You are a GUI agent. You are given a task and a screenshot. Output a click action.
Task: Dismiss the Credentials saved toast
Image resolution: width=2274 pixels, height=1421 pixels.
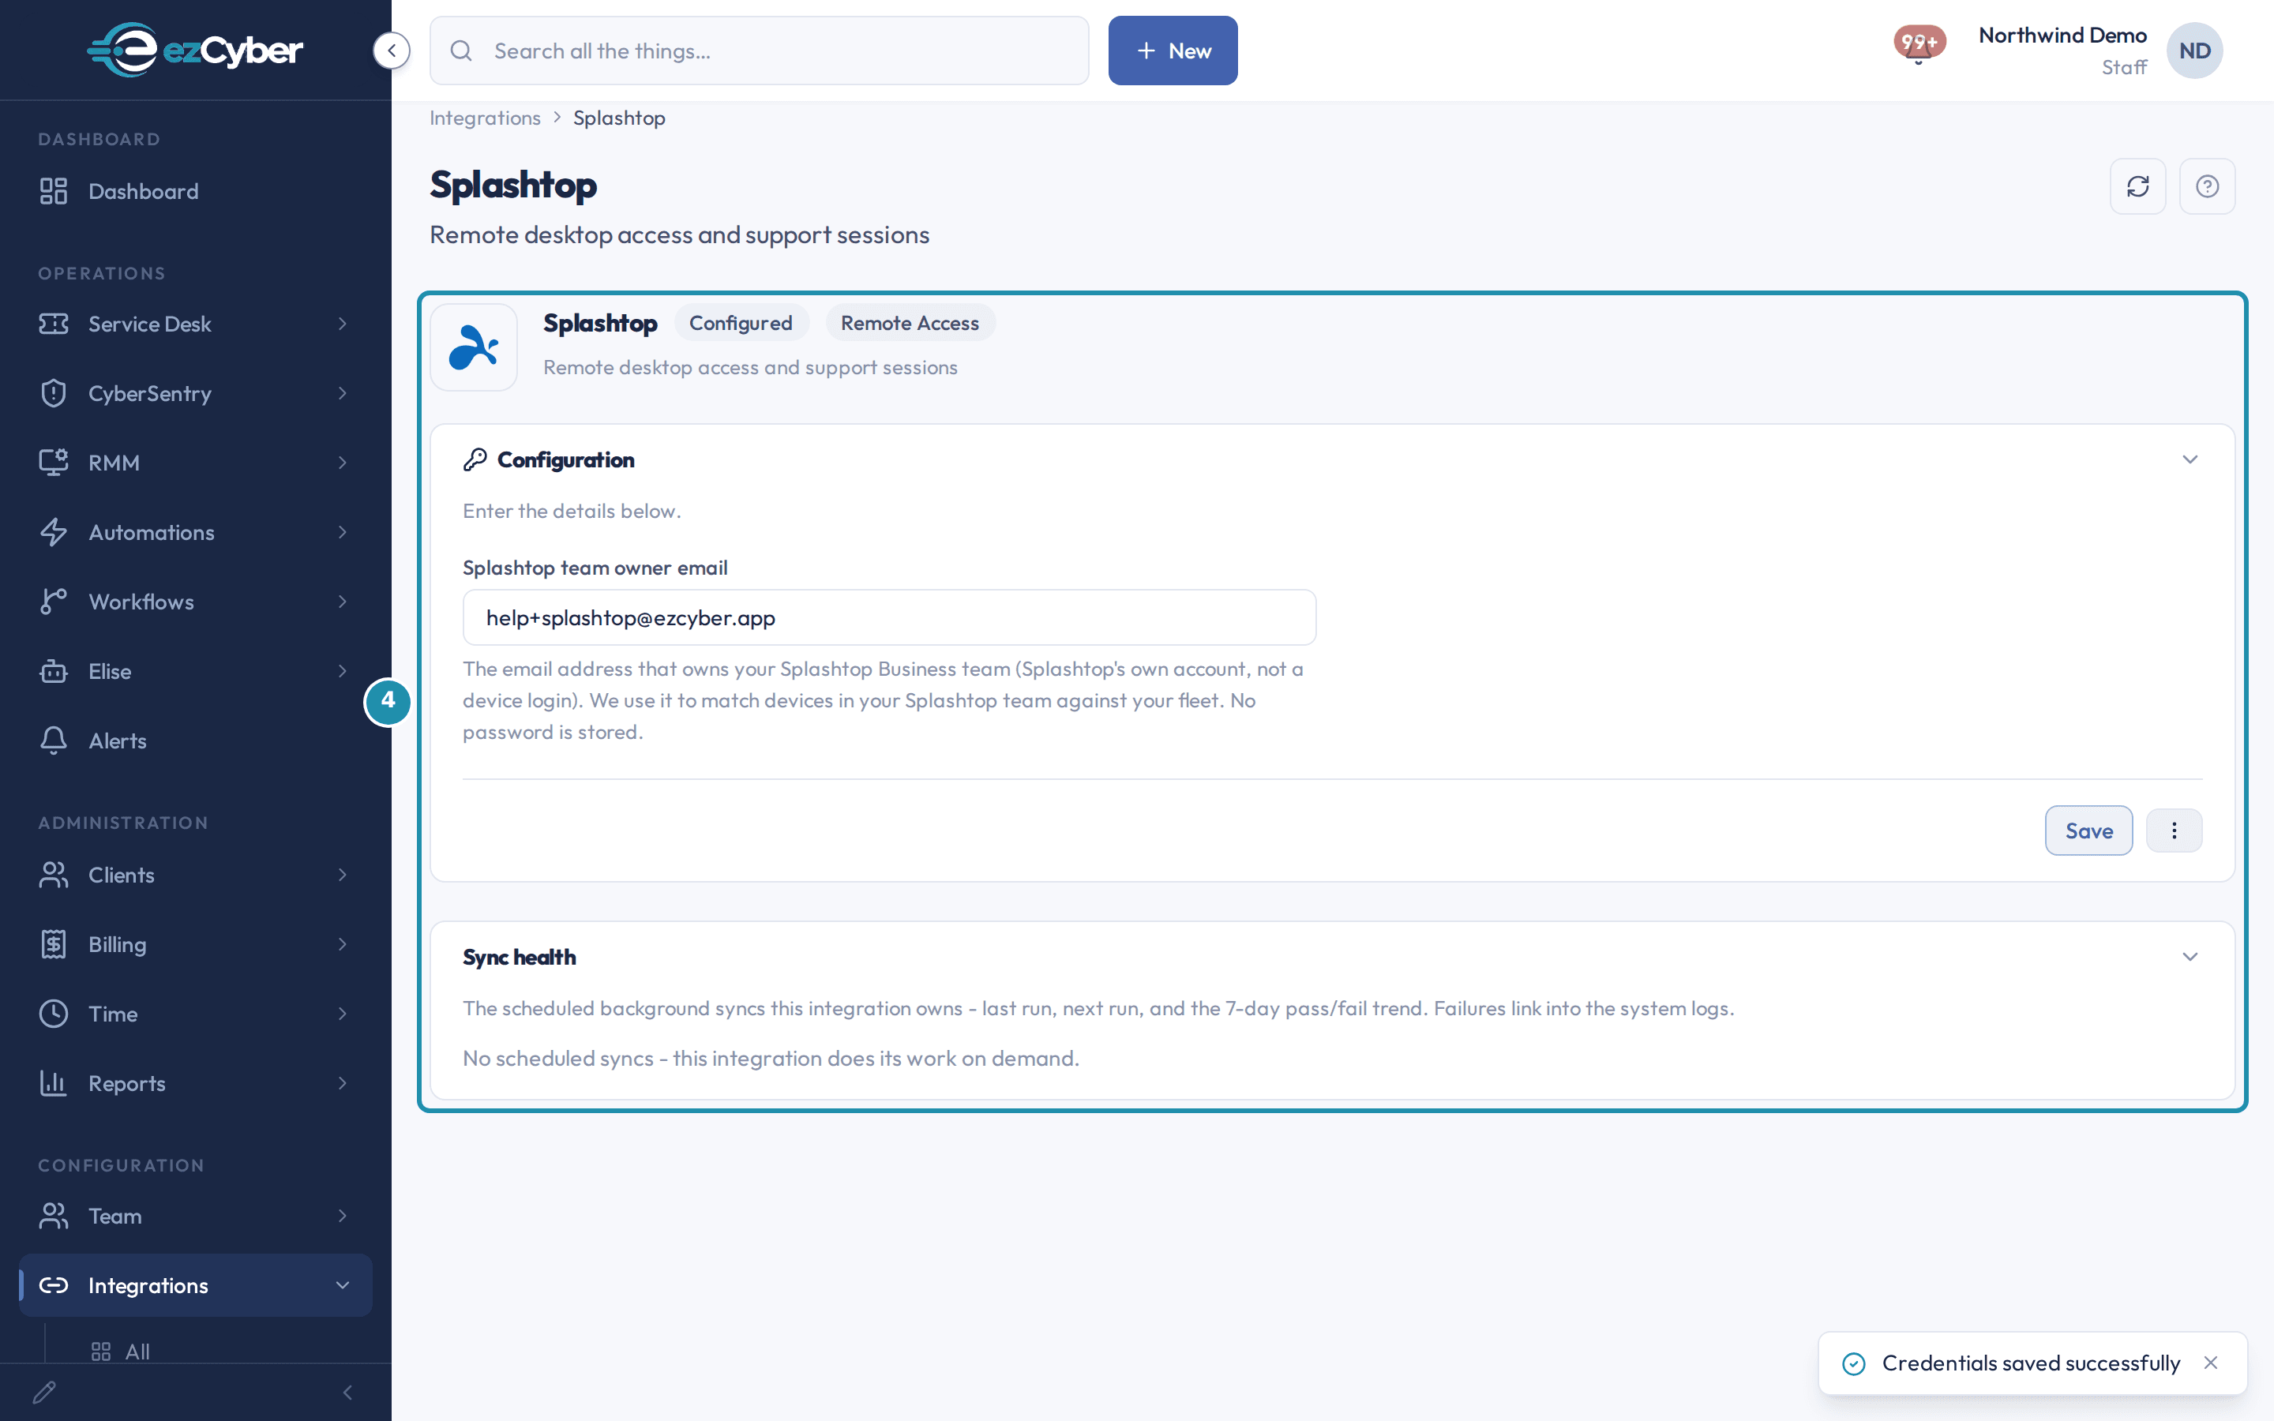tap(2211, 1363)
